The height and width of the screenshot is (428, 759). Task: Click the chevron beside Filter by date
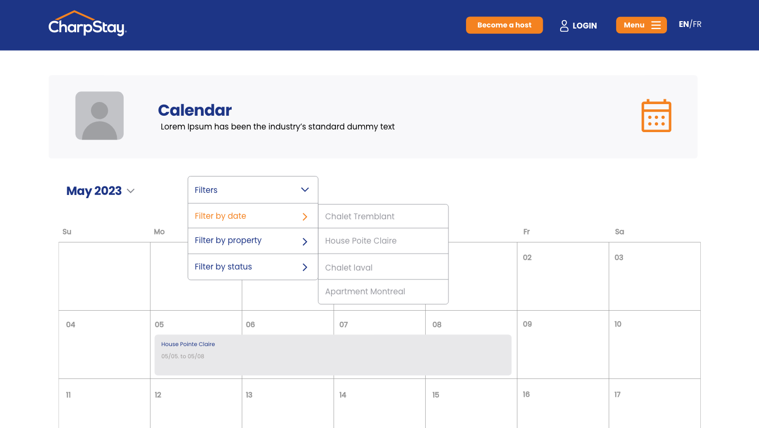[304, 216]
